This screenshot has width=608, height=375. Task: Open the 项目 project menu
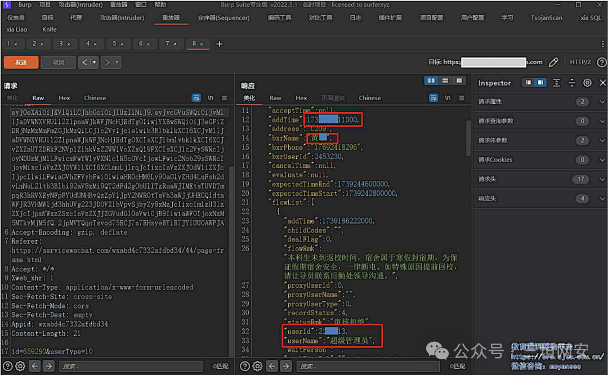click(x=45, y=5)
